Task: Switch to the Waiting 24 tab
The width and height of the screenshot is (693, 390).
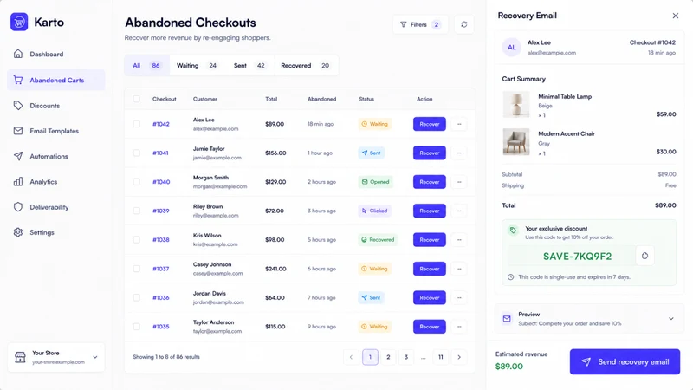Action: tap(198, 66)
